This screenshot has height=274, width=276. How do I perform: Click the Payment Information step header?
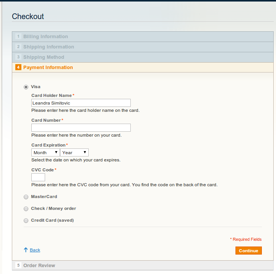click(143, 68)
